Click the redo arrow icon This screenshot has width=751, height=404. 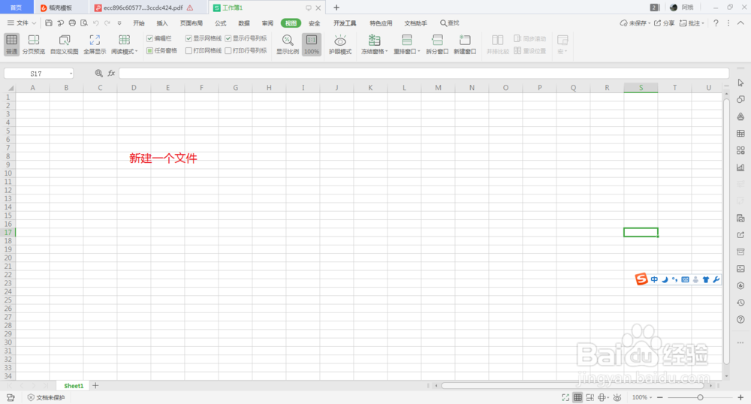point(107,23)
